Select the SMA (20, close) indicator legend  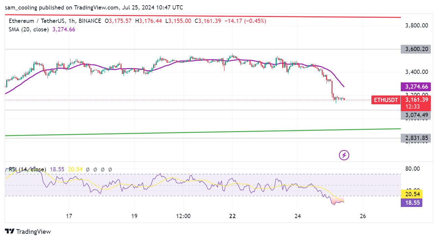pyautogui.click(x=29, y=29)
